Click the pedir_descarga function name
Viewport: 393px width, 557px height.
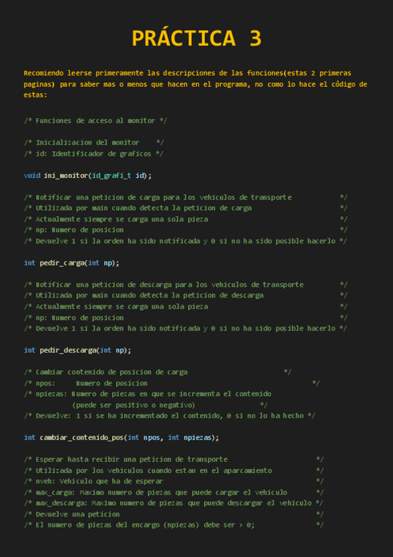click(x=68, y=350)
